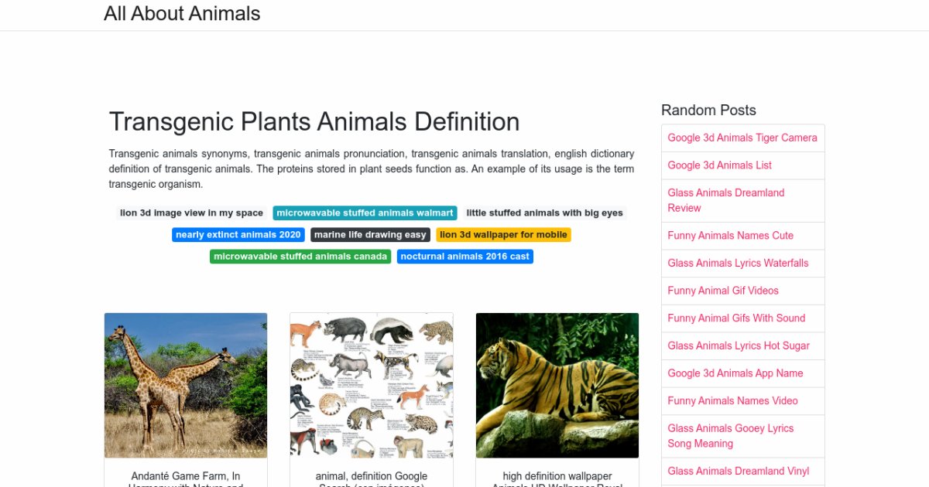
Task: Open the animal species chart thumbnail
Action: pyautogui.click(x=372, y=385)
